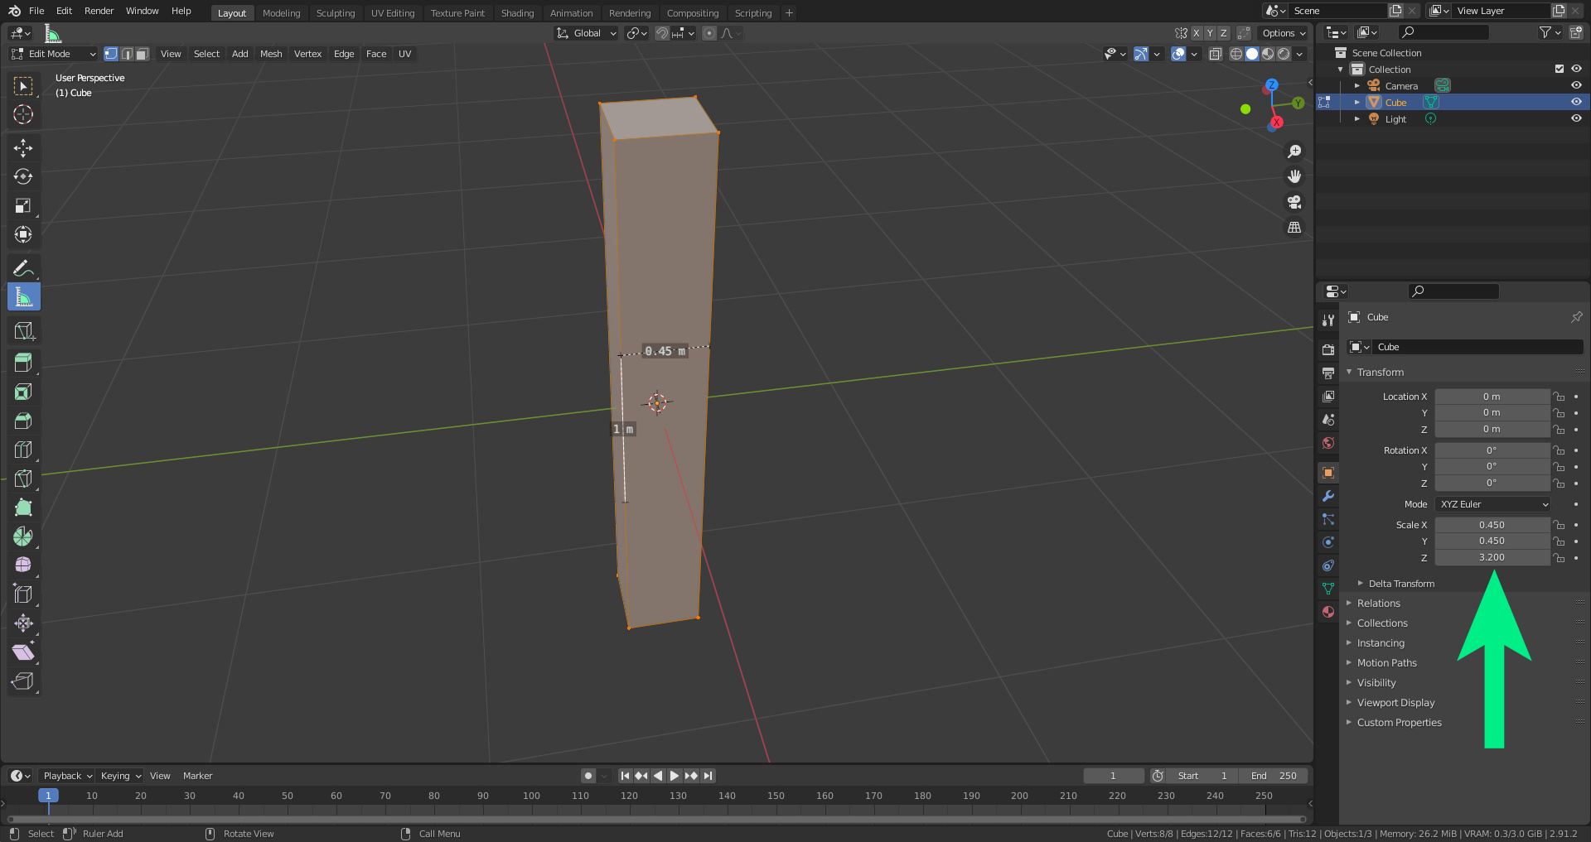The image size is (1591, 842).
Task: Select the Rotate tool in the toolbar
Action: tap(23, 177)
